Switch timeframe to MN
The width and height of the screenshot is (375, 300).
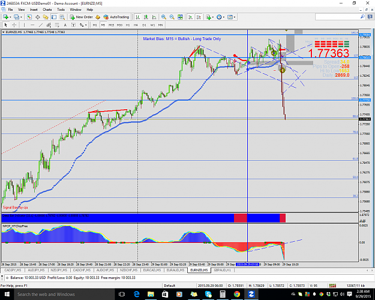coord(160,25)
